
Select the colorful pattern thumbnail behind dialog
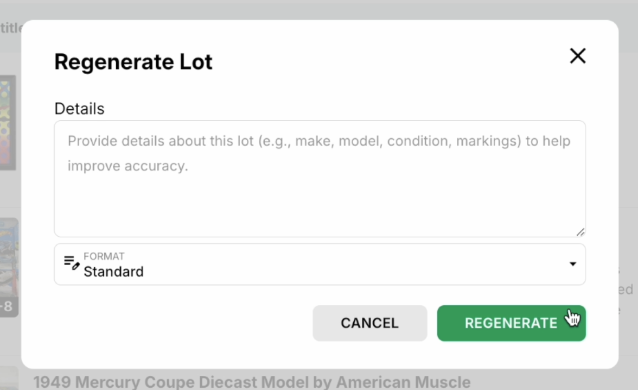click(x=8, y=122)
